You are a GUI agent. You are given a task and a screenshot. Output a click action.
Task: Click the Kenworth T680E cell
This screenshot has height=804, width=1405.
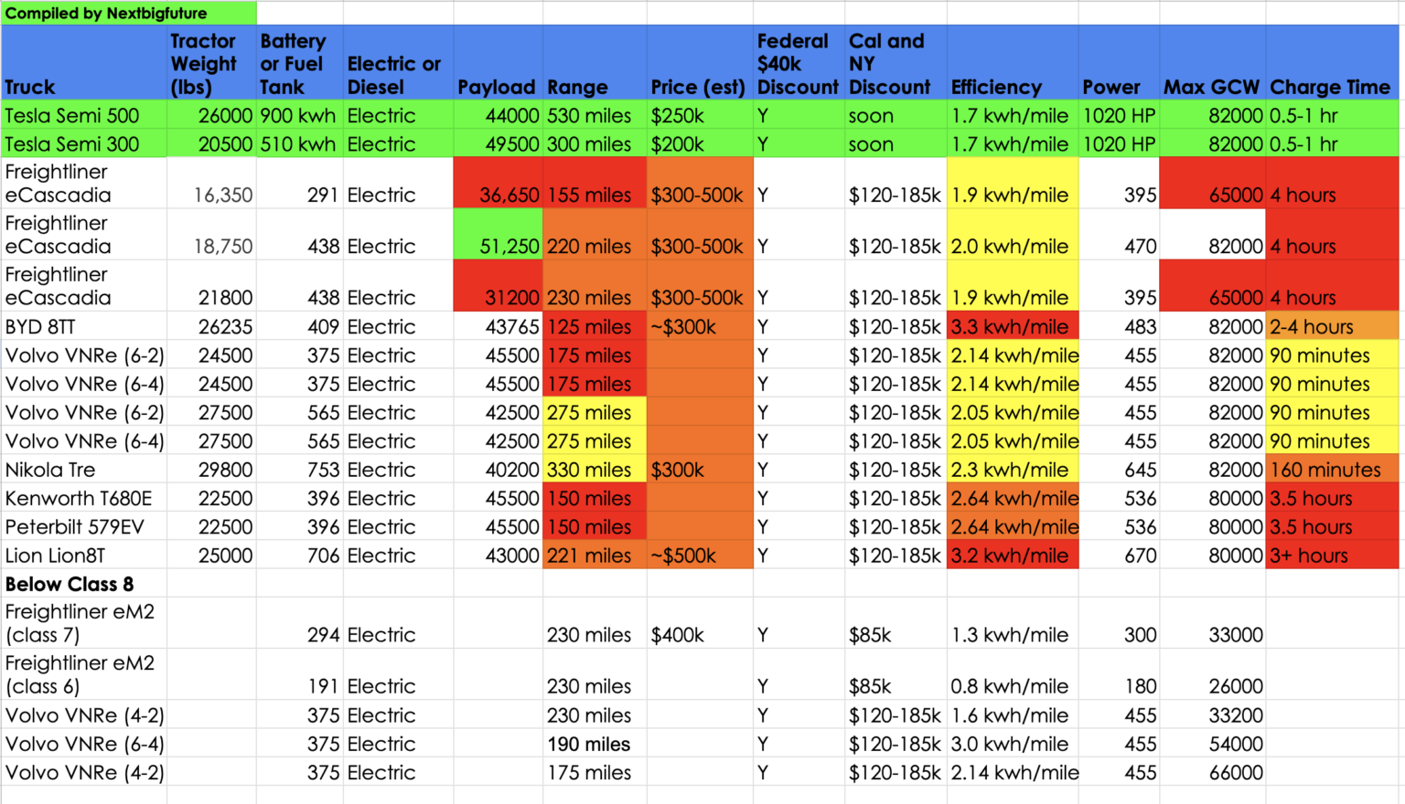pyautogui.click(x=64, y=498)
